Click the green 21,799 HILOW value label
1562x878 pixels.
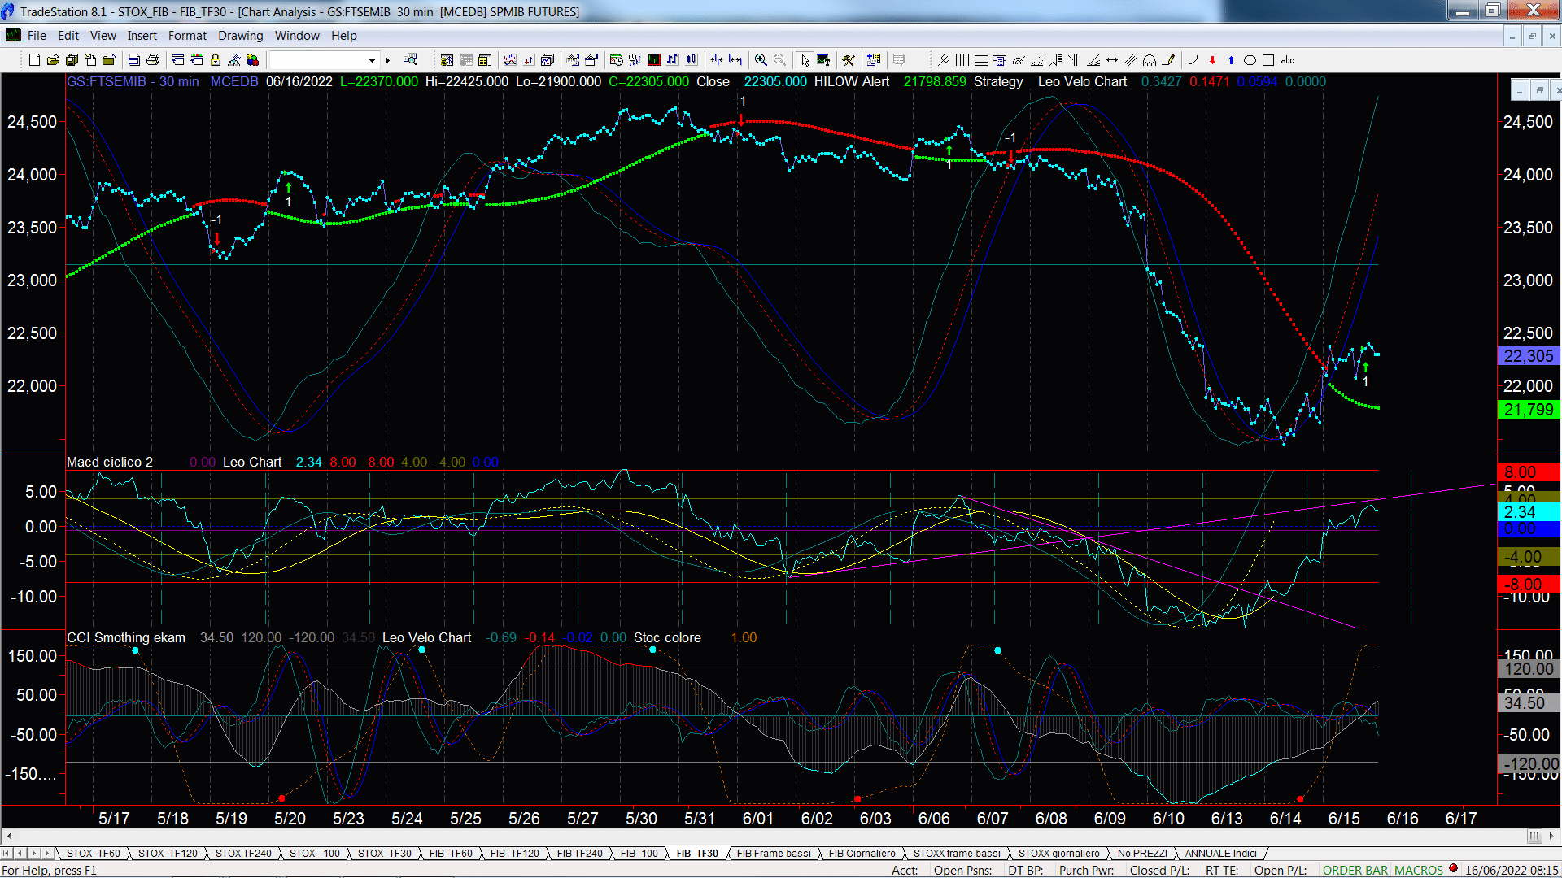(x=1529, y=410)
